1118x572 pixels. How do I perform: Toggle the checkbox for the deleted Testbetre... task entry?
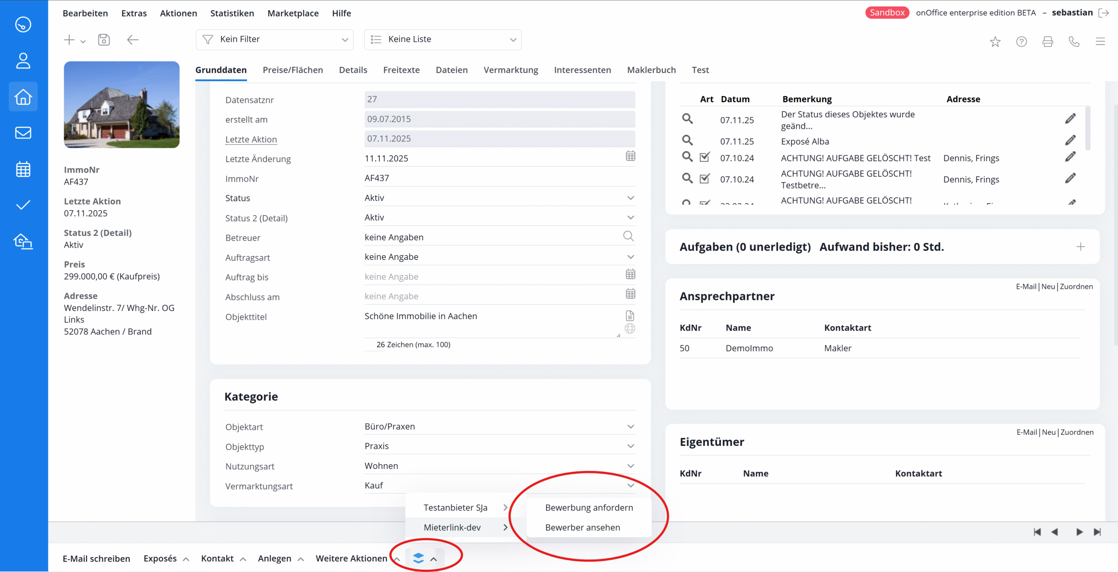coord(704,179)
